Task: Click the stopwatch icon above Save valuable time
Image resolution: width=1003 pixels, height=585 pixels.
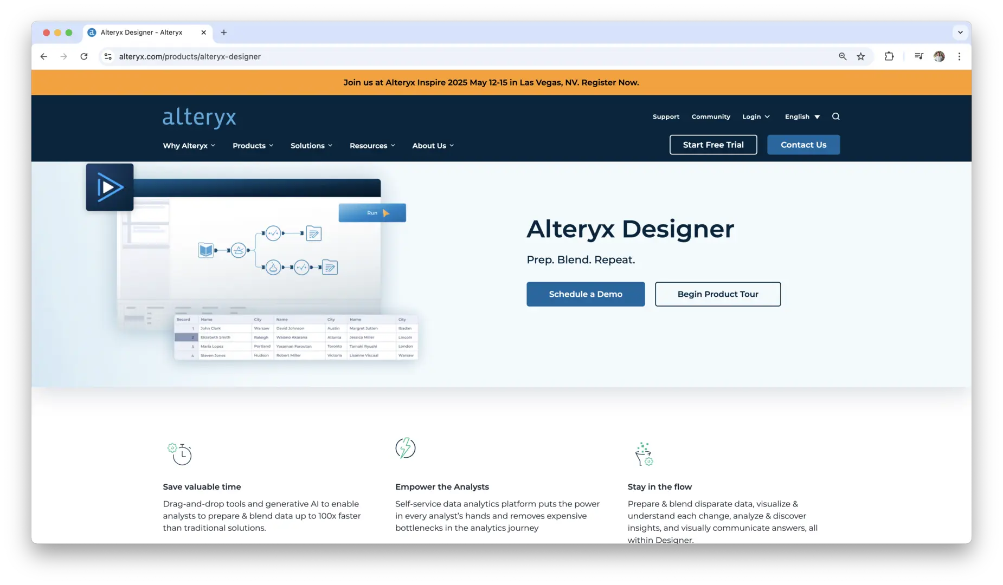Action: click(x=180, y=454)
